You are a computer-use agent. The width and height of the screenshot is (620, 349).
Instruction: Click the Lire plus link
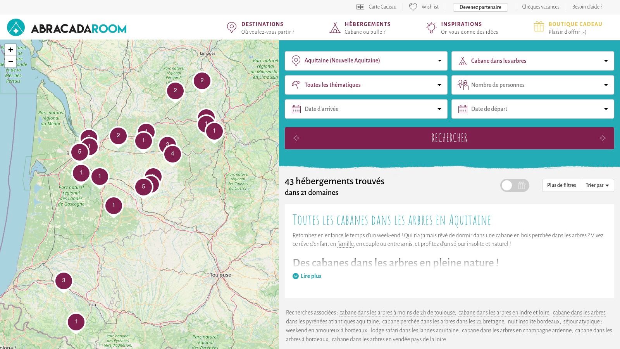coord(311,276)
